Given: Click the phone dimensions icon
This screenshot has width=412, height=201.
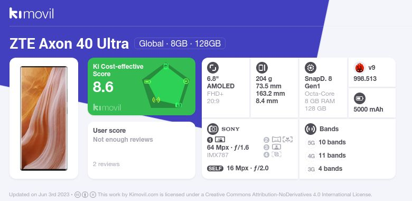Looking at the screenshot, I should [261, 68].
